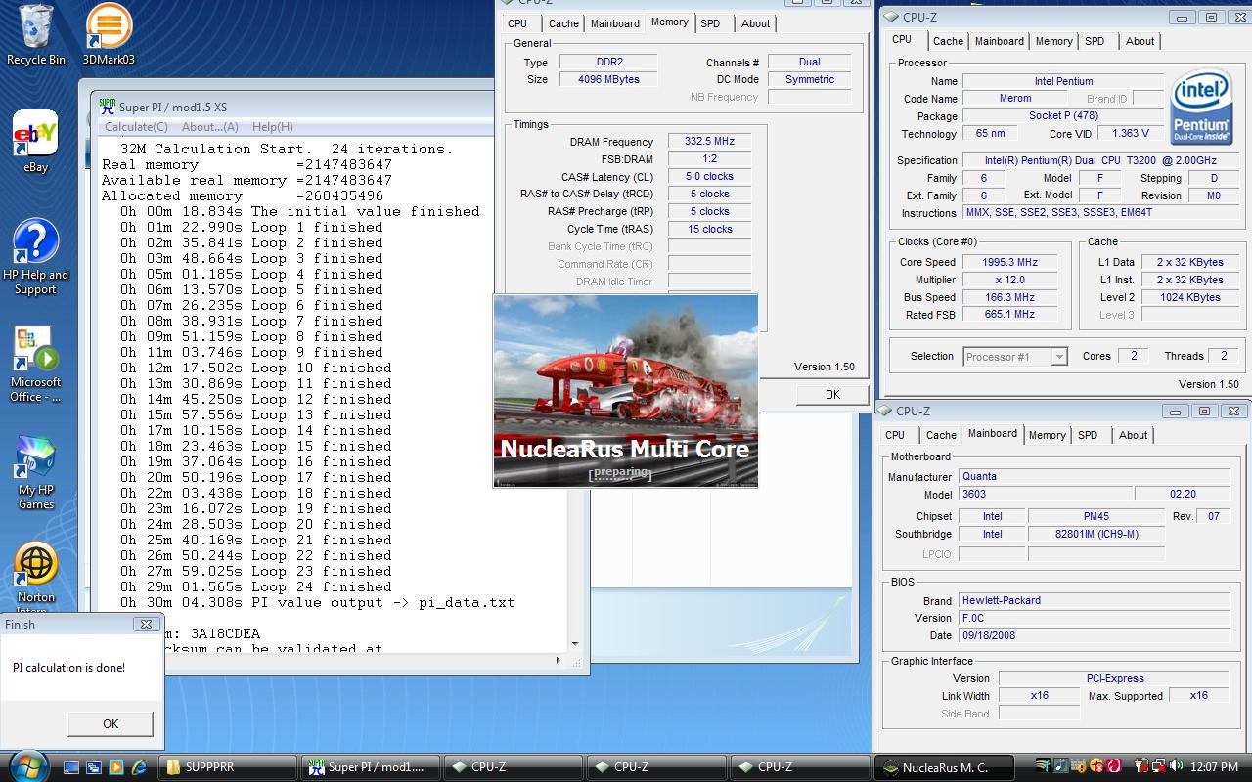Click the network connection tray icon
This screenshot has height=782, width=1252.
coord(1159,765)
